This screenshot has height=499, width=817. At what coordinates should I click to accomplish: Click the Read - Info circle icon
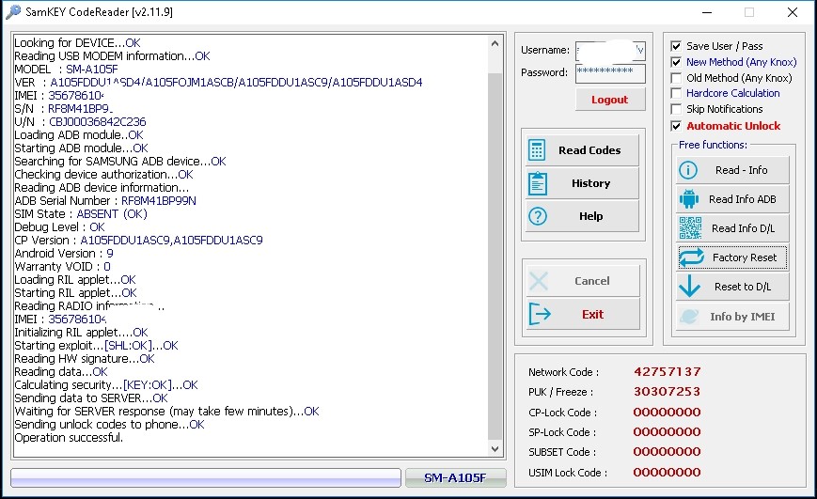pos(688,170)
